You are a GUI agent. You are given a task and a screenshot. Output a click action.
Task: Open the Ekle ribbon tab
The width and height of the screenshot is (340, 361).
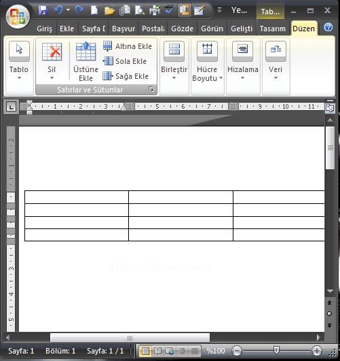click(x=67, y=29)
